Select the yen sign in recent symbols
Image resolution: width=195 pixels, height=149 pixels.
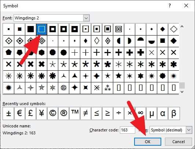click(x=41, y=113)
